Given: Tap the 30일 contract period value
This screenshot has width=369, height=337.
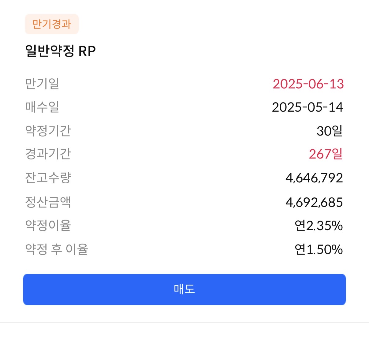Looking at the screenshot, I should coord(330,131).
